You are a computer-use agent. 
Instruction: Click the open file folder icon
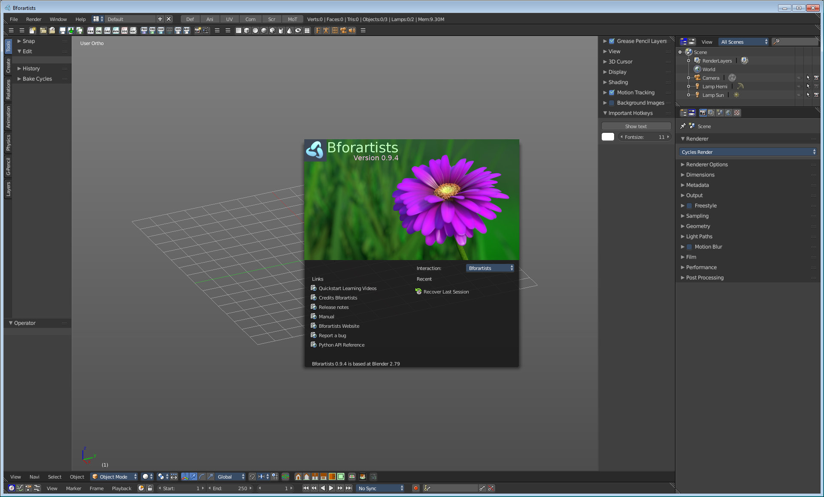tap(43, 30)
